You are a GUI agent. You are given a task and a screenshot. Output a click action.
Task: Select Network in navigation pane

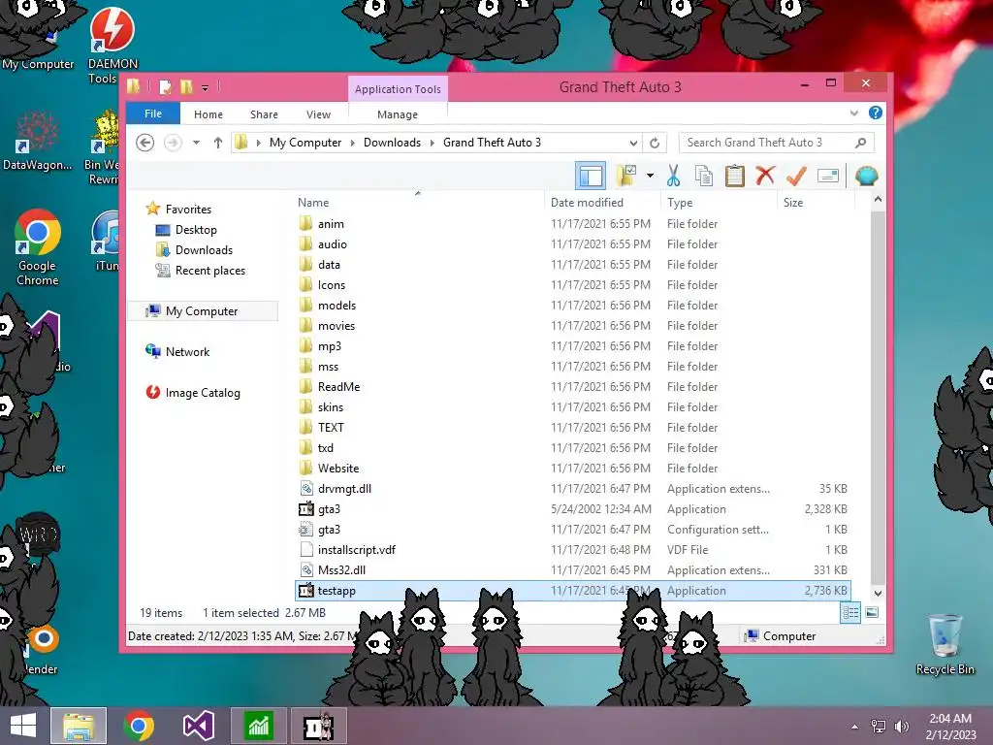tap(187, 351)
